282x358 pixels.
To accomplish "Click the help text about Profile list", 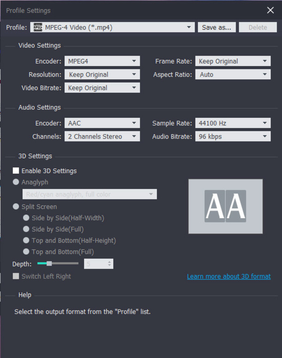I will point(82,312).
